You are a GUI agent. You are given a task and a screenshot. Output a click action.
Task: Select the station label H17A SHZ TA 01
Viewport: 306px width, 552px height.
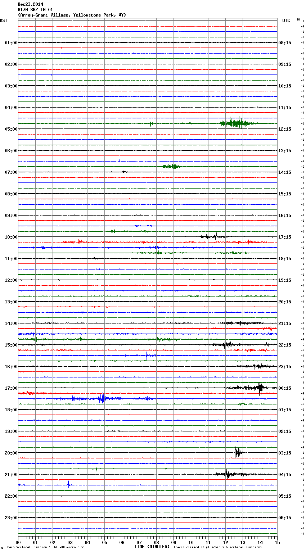point(35,10)
